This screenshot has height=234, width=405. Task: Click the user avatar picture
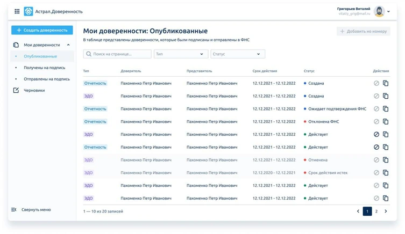pyautogui.click(x=379, y=11)
